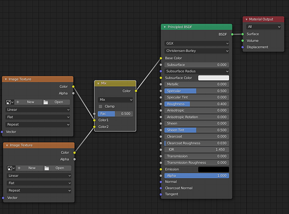Collapse the Principled BSDF node
This screenshot has height=214, width=289.
point(164,27)
